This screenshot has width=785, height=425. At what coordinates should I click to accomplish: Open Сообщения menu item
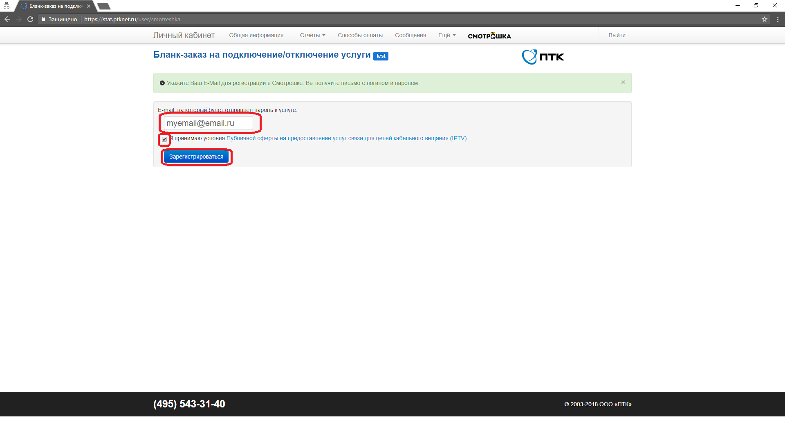(410, 35)
